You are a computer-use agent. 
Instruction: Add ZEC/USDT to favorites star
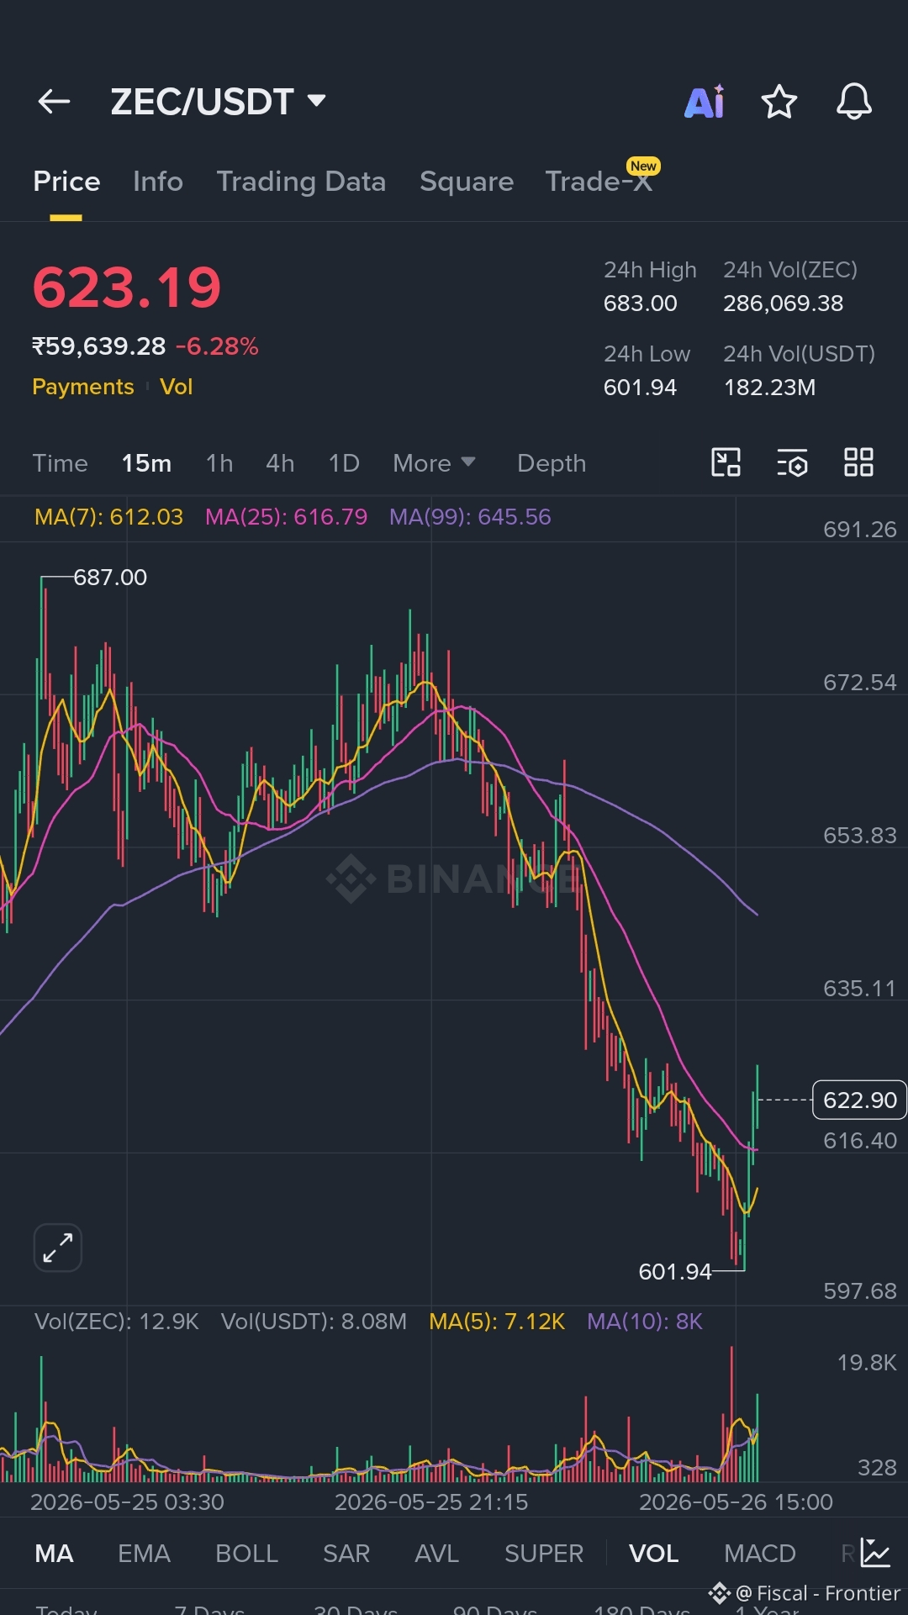pyautogui.click(x=779, y=102)
